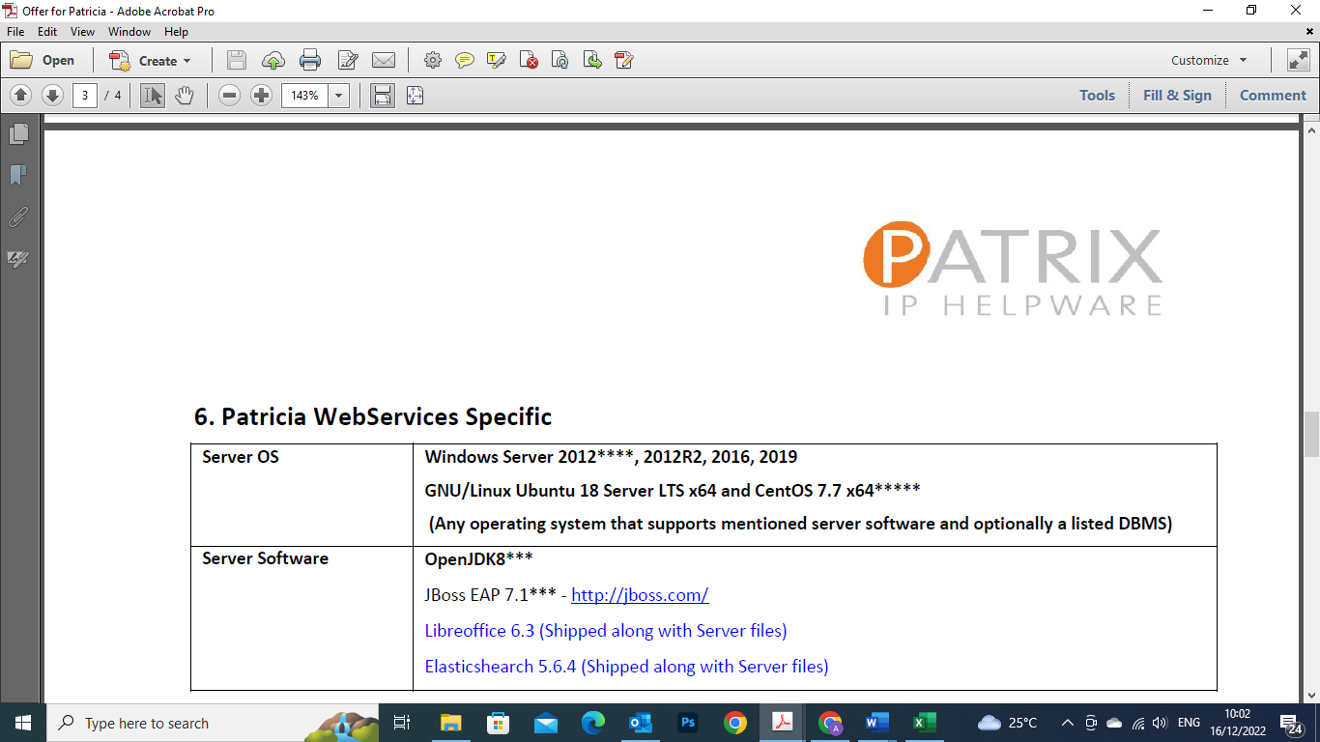
Task: Click the upload to cloud icon
Action: (x=273, y=60)
